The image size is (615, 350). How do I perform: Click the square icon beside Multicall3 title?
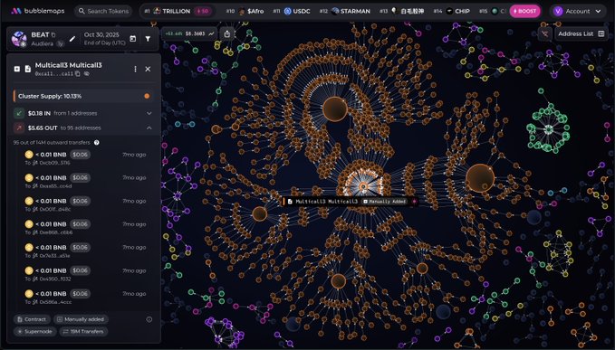tap(17, 69)
